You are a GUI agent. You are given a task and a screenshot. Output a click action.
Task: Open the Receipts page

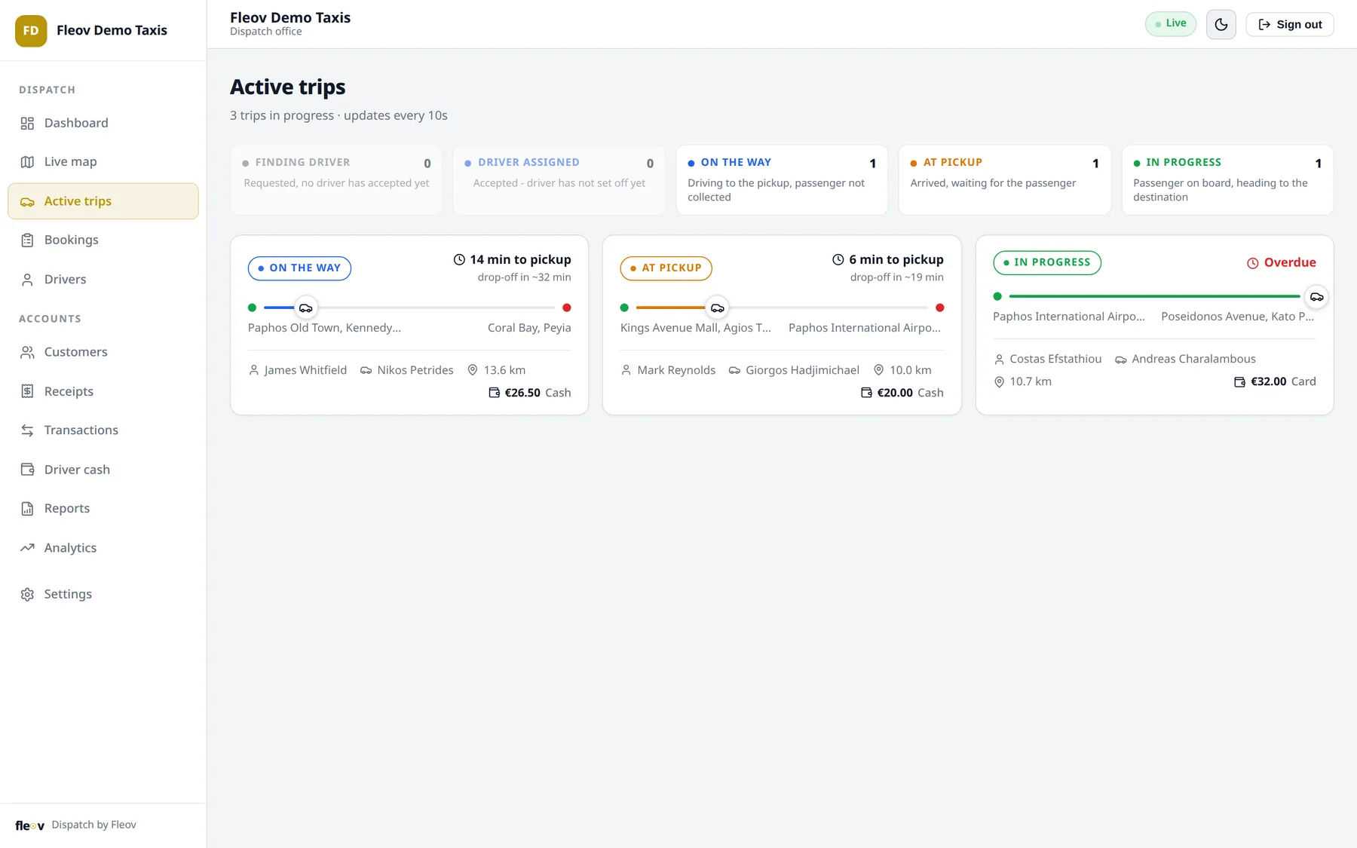click(x=103, y=391)
